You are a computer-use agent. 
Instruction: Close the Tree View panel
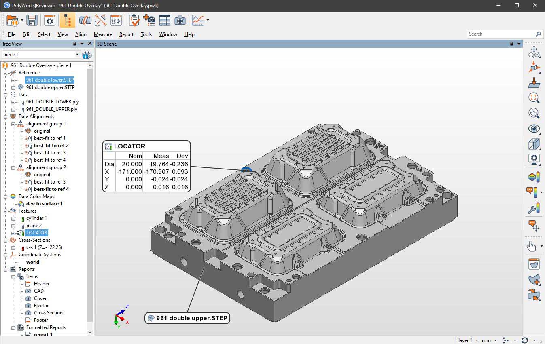point(90,44)
